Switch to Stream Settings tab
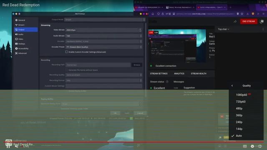The image size is (267, 150). coord(159,73)
